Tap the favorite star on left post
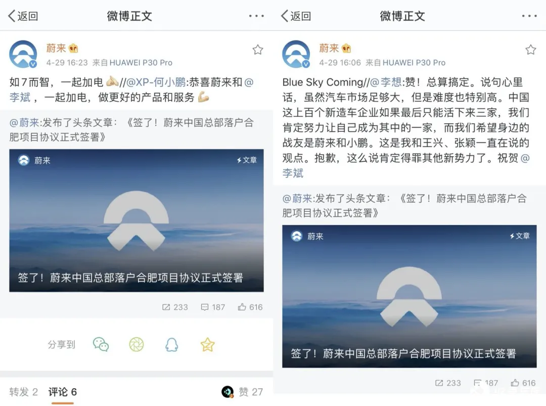 click(258, 50)
